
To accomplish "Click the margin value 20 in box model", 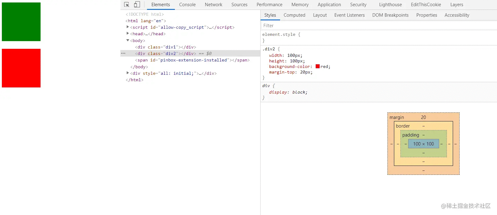I will coord(423,117).
